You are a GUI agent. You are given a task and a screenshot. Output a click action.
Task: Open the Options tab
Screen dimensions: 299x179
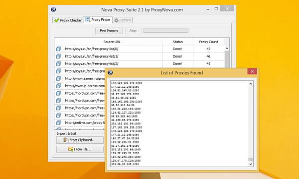point(123,20)
